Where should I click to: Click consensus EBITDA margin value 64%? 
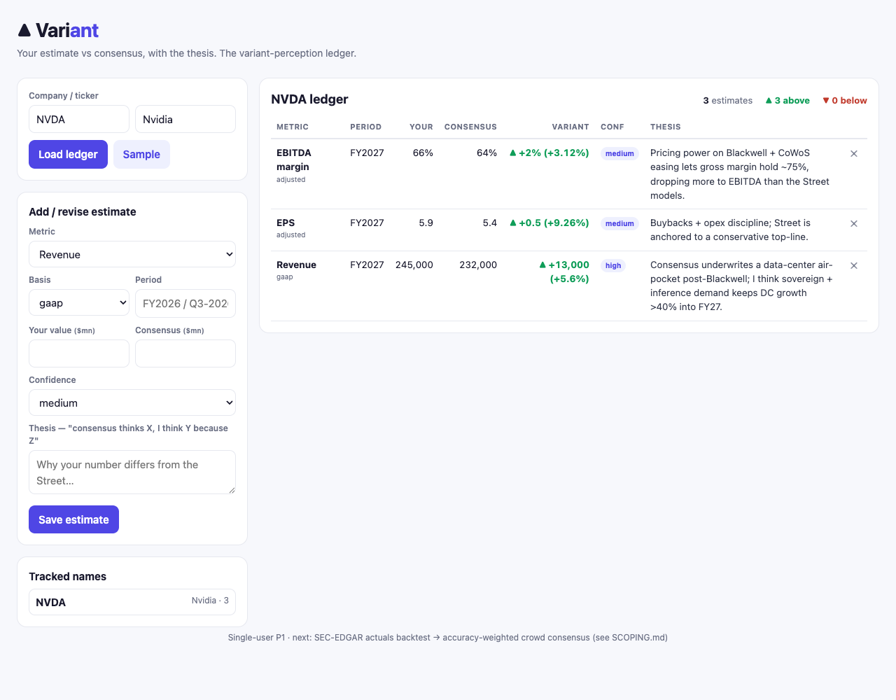click(x=486, y=153)
